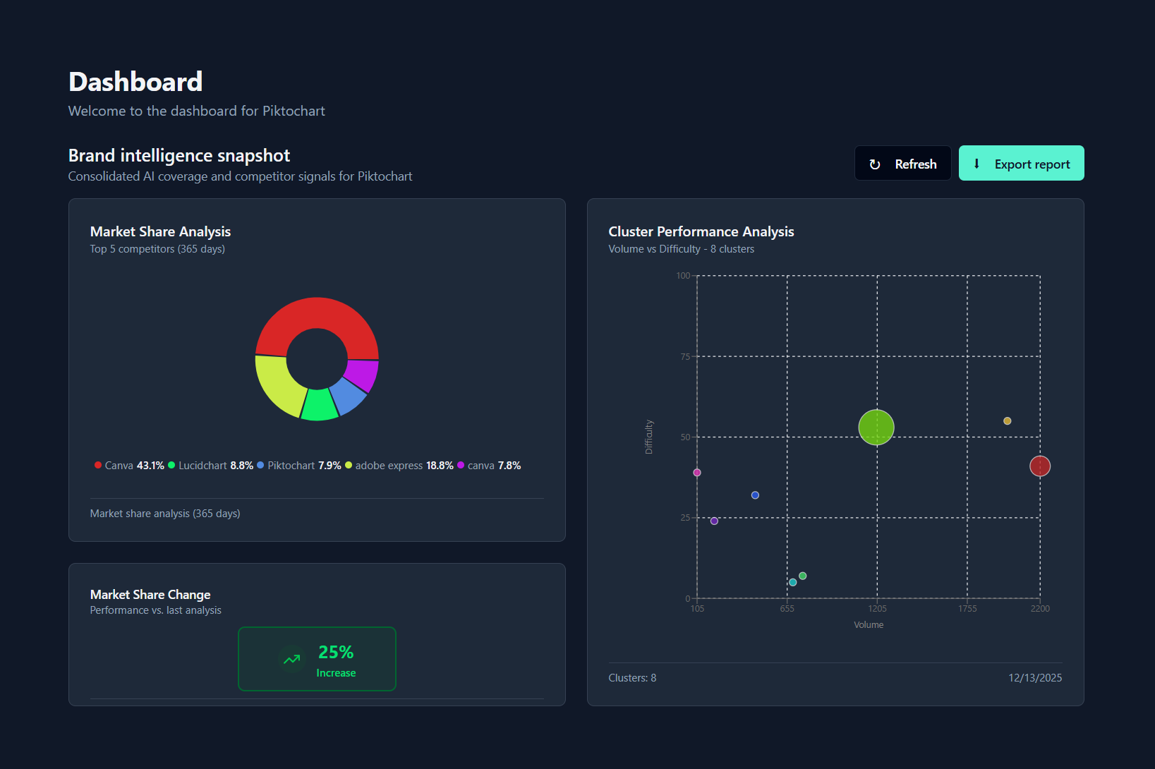
Task: Click the blue Piktochart legend dot
Action: pos(260,465)
